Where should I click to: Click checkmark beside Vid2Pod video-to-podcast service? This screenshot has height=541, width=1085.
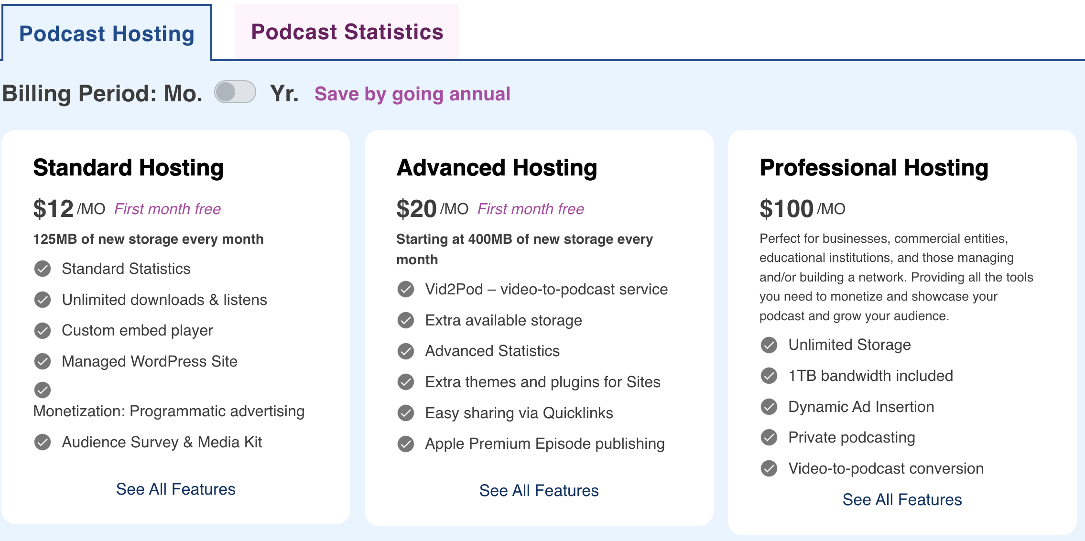tap(406, 289)
